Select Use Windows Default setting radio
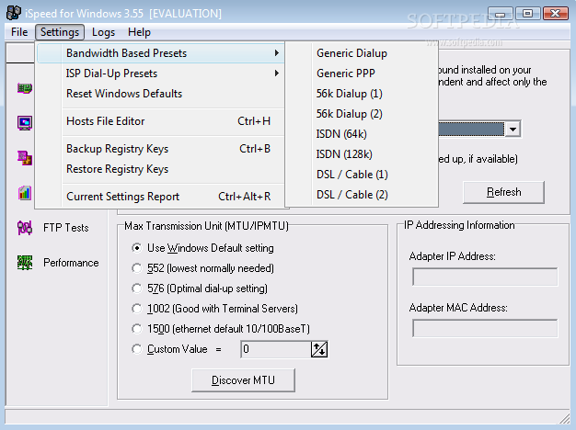 (137, 248)
